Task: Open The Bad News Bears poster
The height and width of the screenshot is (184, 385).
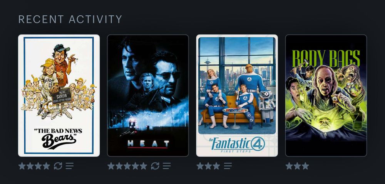Action: tap(59, 95)
